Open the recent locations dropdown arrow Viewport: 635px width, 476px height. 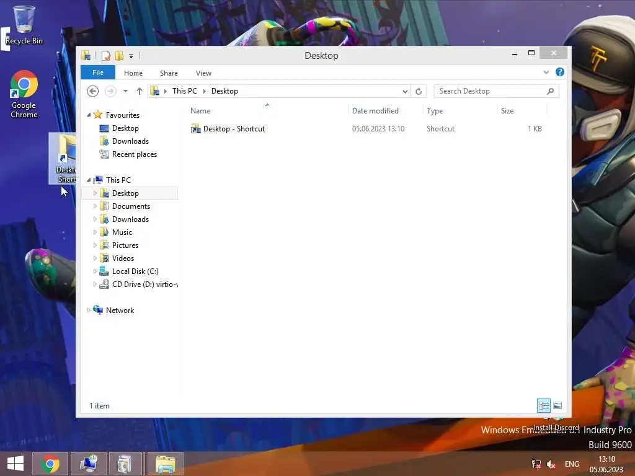[x=125, y=91]
